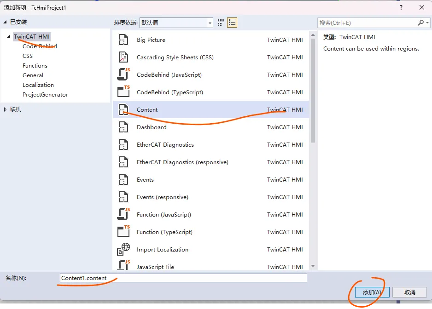Click the Content template icon
The width and height of the screenshot is (432, 309).
click(x=123, y=109)
